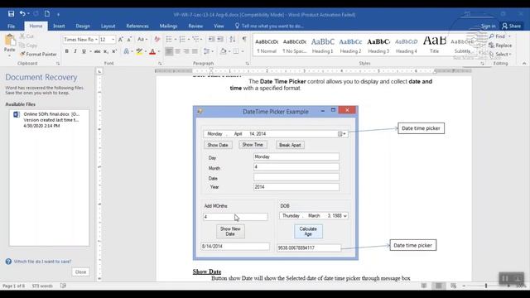Open the font size dropdown showing 12
Viewport: 530px width, 298px height.
[113, 40]
